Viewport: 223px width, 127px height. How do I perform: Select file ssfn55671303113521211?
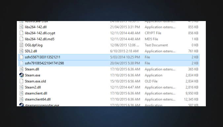(43, 57)
